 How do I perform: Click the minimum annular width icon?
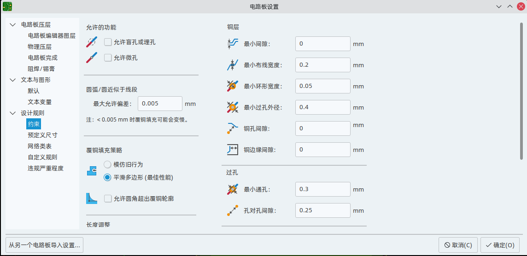pos(233,86)
